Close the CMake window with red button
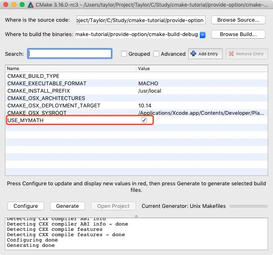 click(x=6, y=5)
